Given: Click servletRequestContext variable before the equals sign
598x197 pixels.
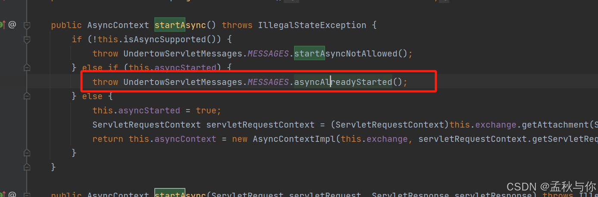Looking at the screenshot, I should [x=260, y=125].
